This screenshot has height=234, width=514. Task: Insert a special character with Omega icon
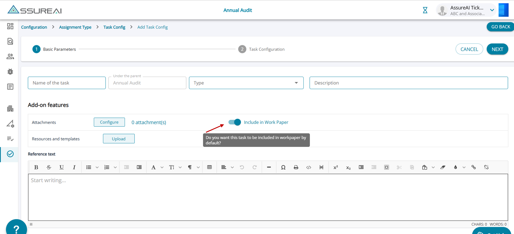[283, 167]
